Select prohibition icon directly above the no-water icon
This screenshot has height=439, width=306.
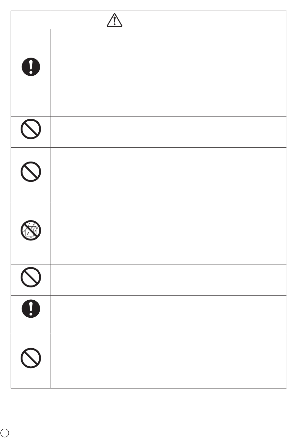coord(31,172)
